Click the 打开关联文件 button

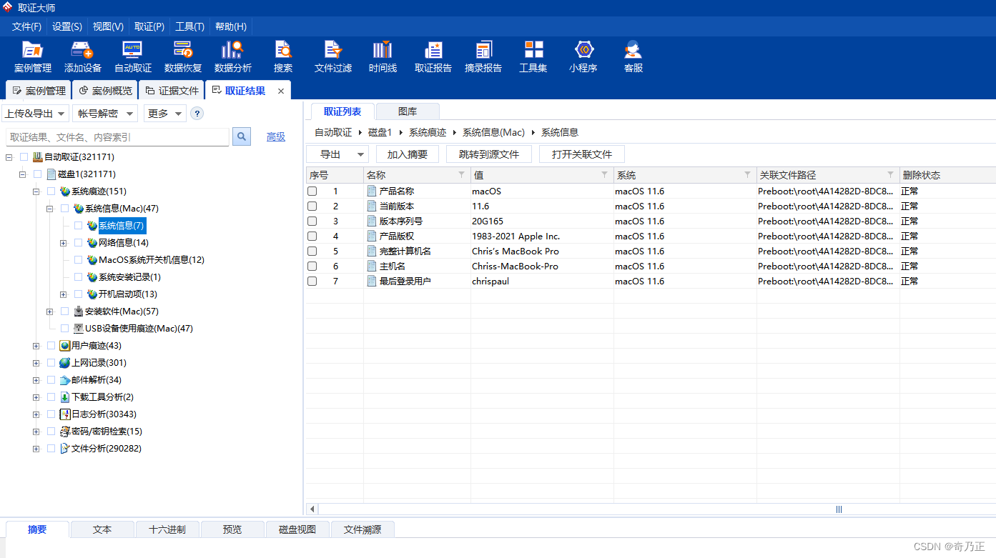[x=582, y=154]
